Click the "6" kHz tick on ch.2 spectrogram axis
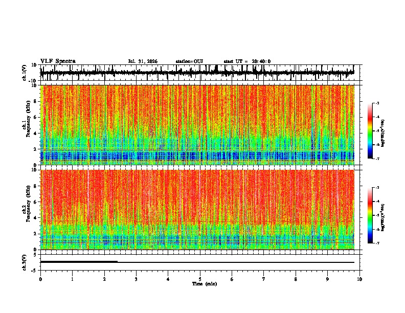This screenshot has width=405, height=313. [36, 202]
